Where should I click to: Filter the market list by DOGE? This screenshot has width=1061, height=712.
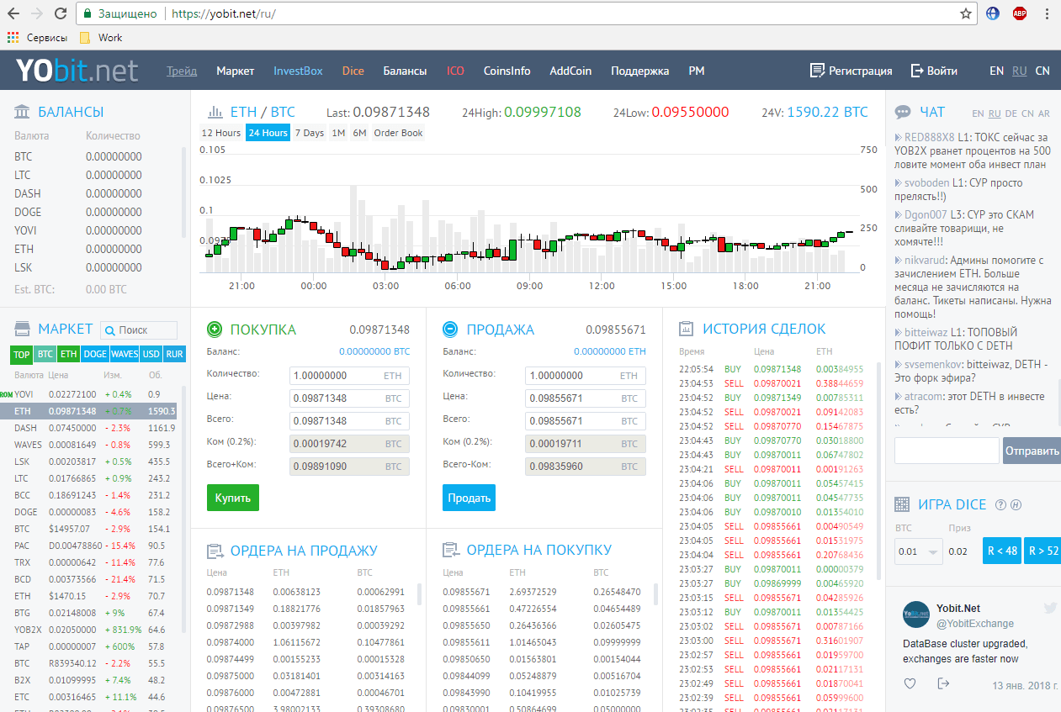pos(95,354)
